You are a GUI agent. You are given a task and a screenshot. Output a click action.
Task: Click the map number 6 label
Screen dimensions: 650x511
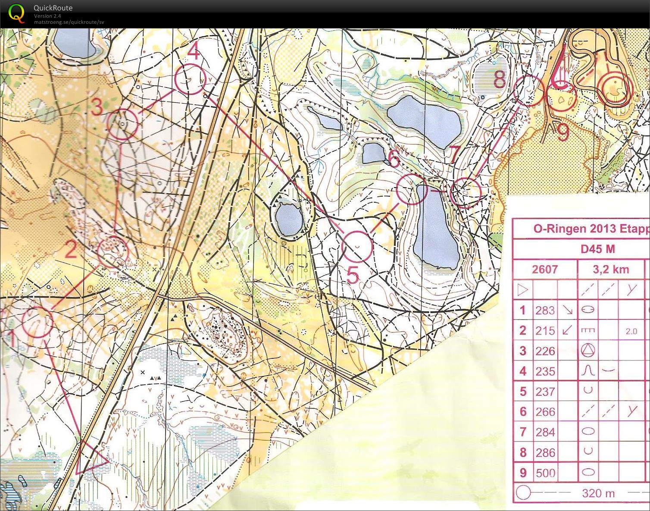tap(394, 159)
